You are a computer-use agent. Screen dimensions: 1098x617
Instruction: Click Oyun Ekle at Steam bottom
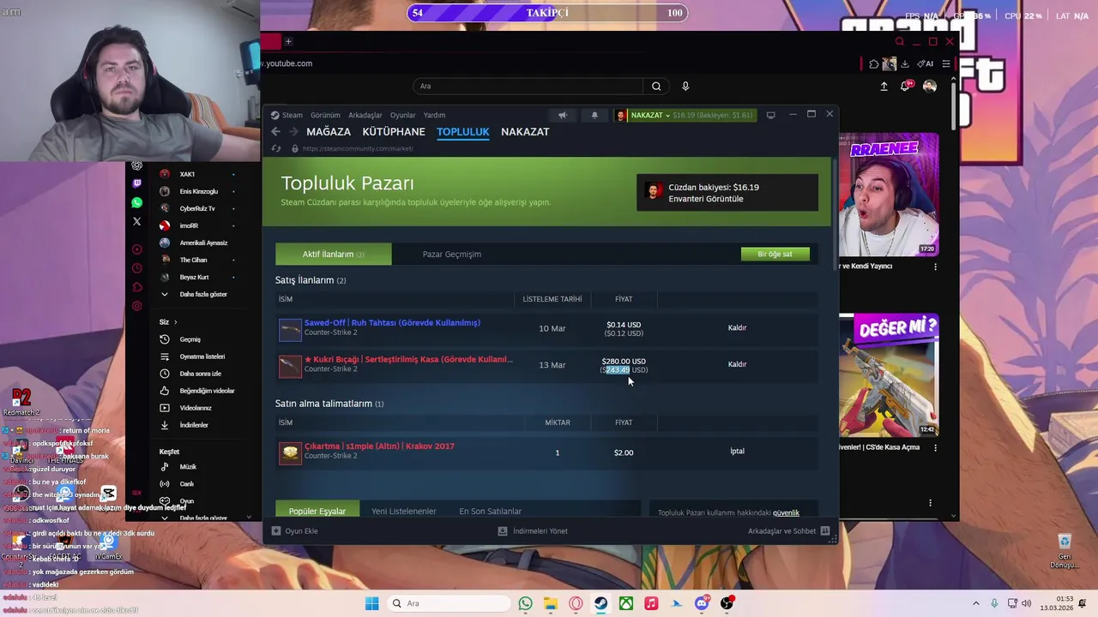click(x=295, y=531)
